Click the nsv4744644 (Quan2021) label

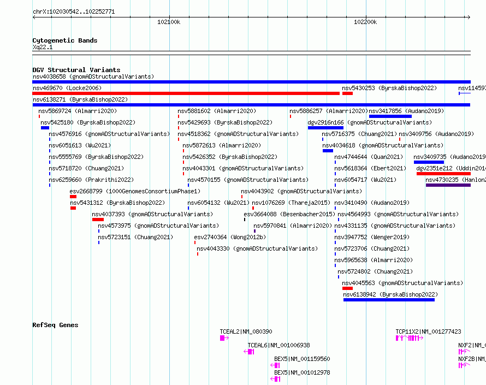click(369, 157)
